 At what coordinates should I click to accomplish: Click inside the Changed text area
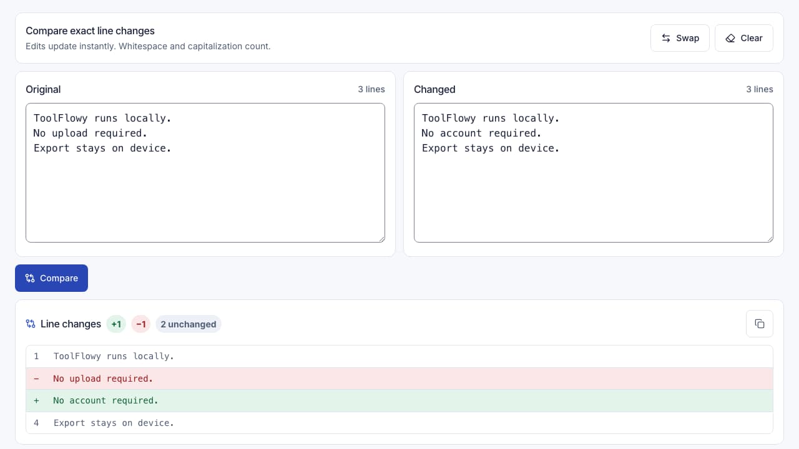[594, 173]
